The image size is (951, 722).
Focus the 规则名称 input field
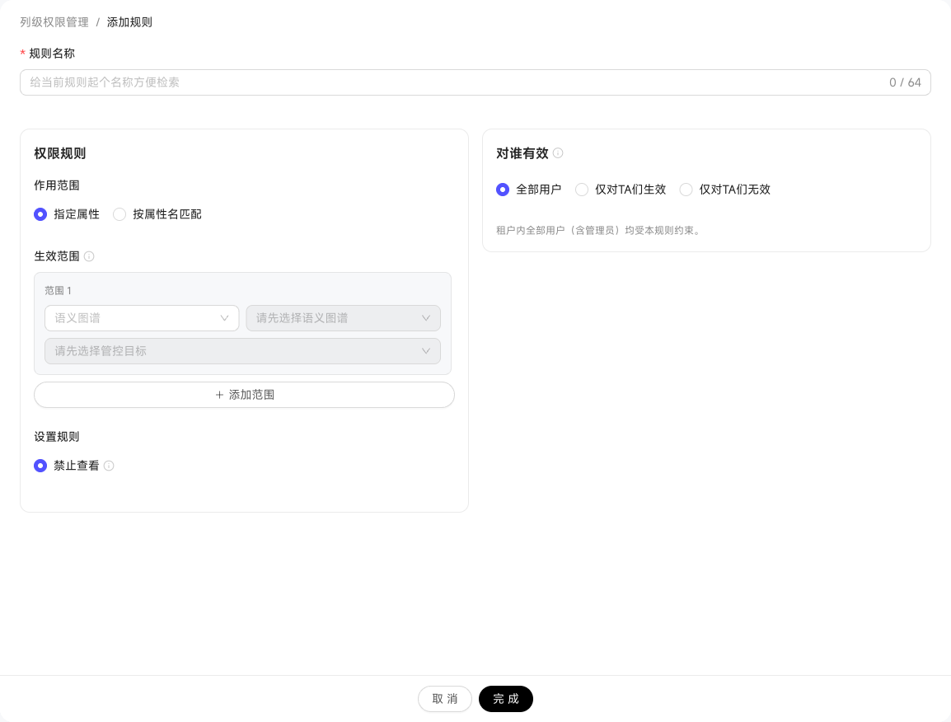475,82
